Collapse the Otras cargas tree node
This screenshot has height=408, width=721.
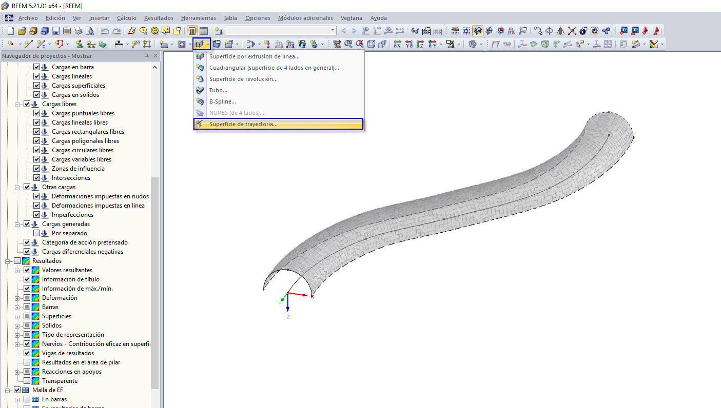(17, 187)
